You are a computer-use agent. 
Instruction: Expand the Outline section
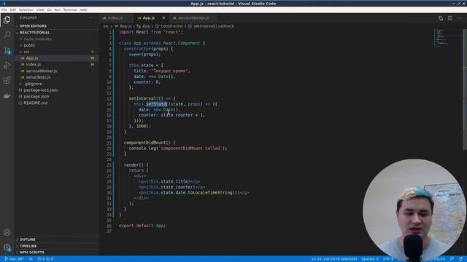tap(28, 239)
